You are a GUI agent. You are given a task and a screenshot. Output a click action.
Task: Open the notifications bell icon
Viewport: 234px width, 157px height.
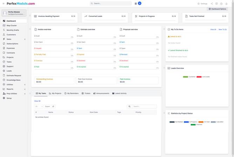tap(226, 4)
